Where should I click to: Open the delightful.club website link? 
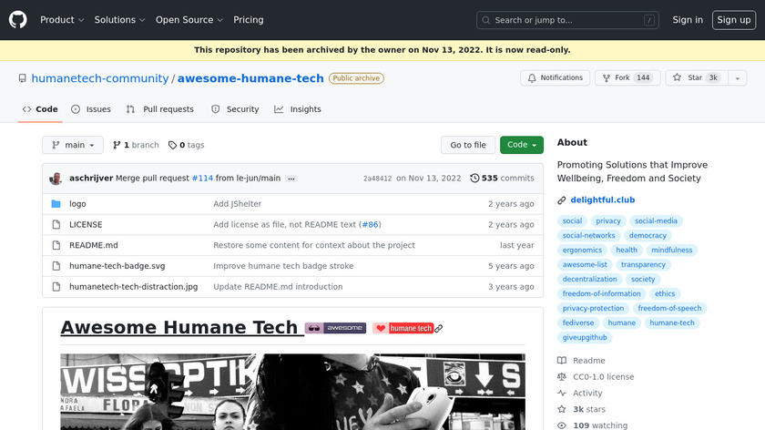click(x=603, y=200)
